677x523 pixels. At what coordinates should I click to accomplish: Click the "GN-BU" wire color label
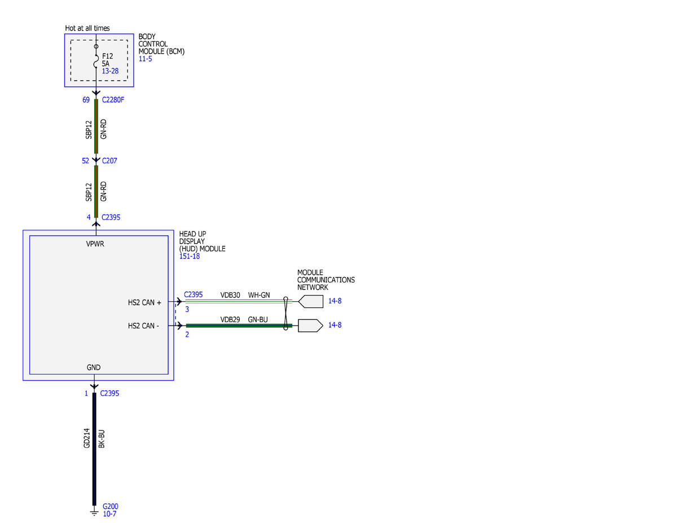(259, 319)
